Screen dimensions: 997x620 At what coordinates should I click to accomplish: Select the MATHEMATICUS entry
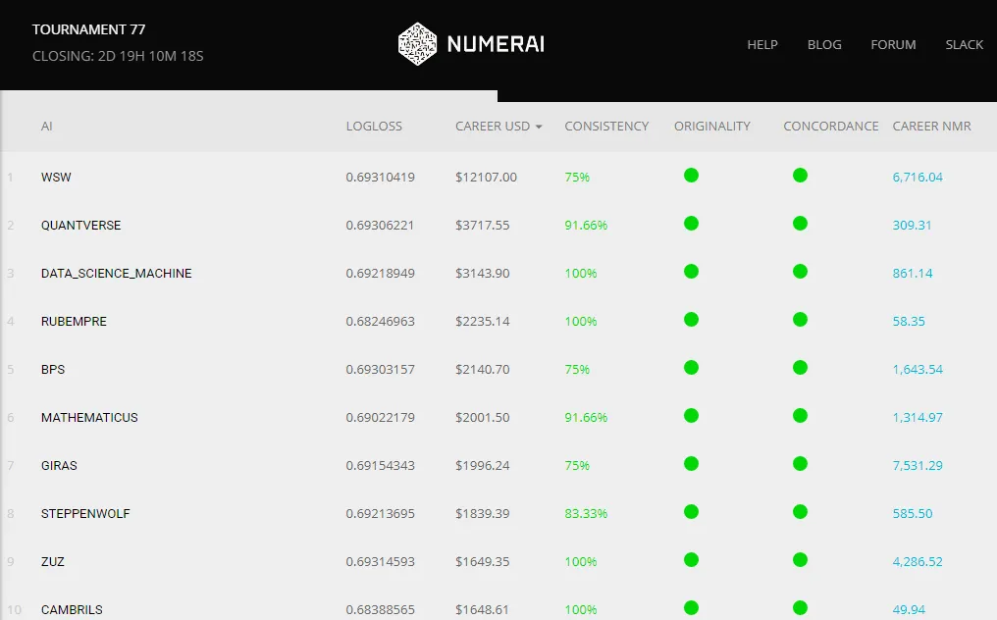tap(89, 417)
